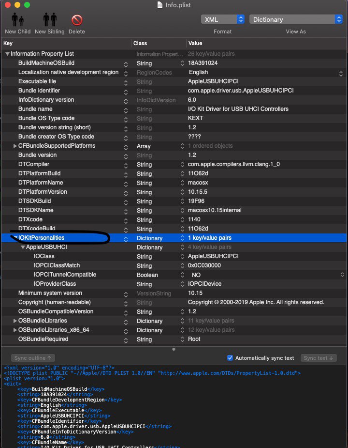Click class stepper on IOKitPersonalities row
348x448 pixels.
[183, 238]
